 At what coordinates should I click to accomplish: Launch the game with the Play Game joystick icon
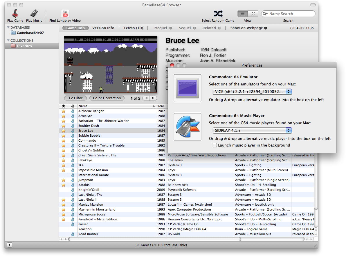15,13
